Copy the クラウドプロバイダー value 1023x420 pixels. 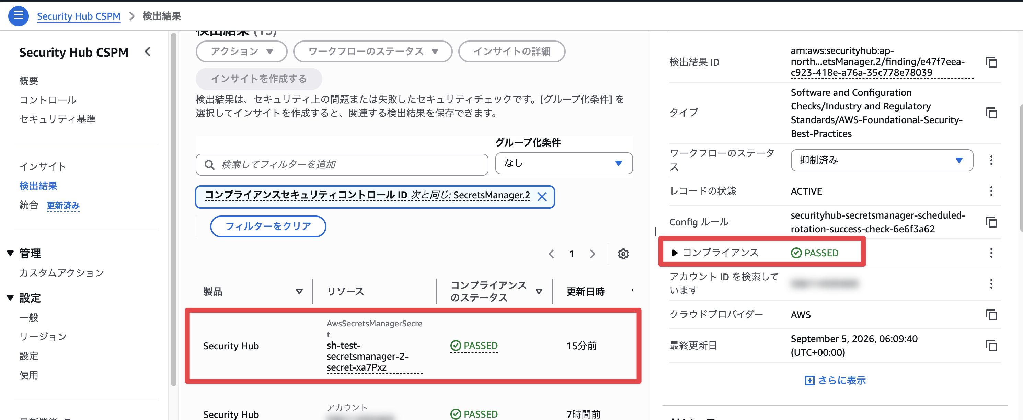click(991, 314)
